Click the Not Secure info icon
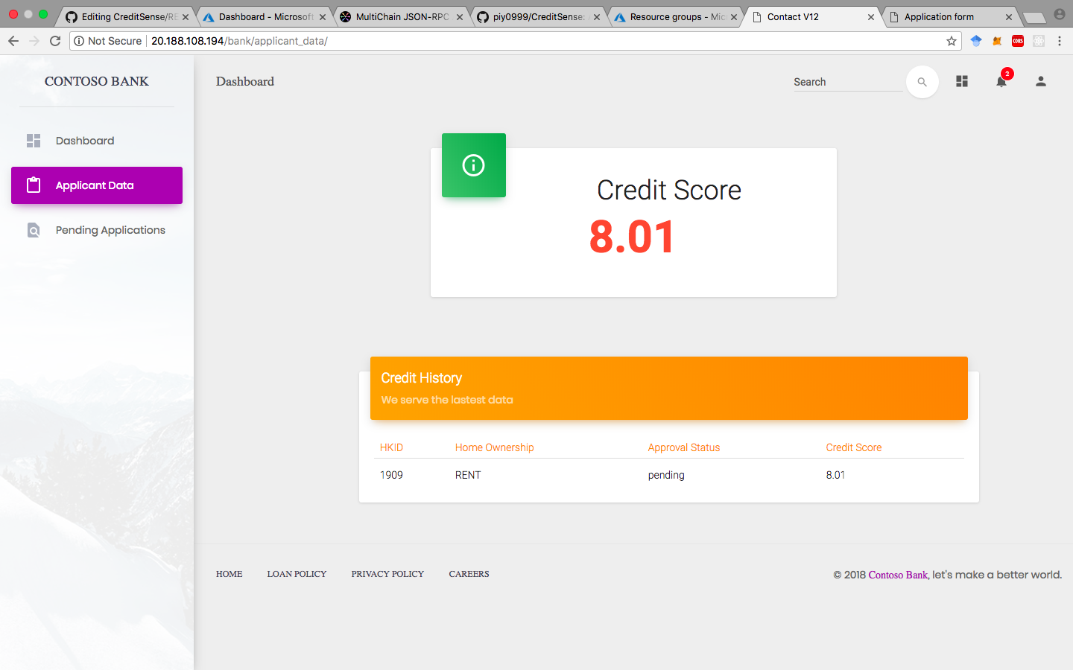The image size is (1073, 670). coord(79,41)
